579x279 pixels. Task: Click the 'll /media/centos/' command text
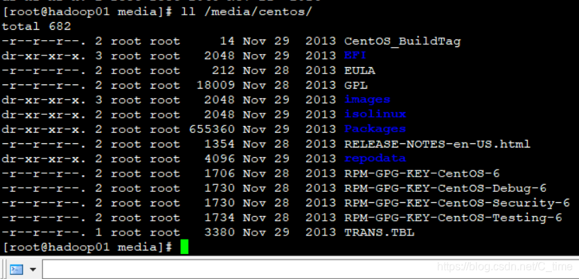click(247, 12)
